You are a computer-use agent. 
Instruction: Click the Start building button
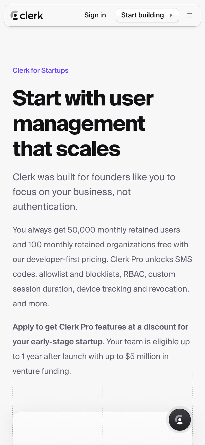coord(147,15)
